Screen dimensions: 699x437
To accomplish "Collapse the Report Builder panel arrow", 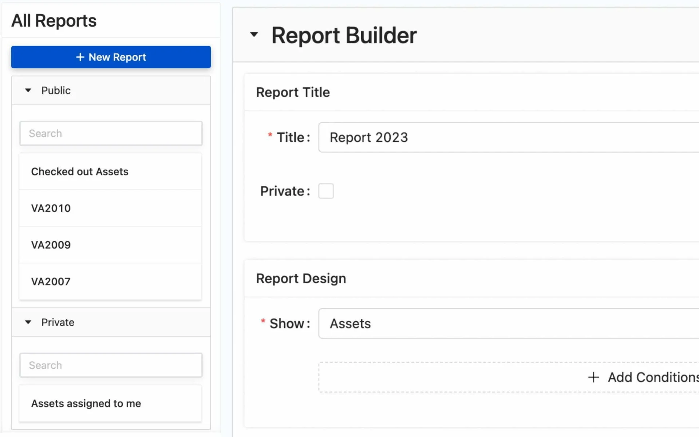I will (x=254, y=35).
